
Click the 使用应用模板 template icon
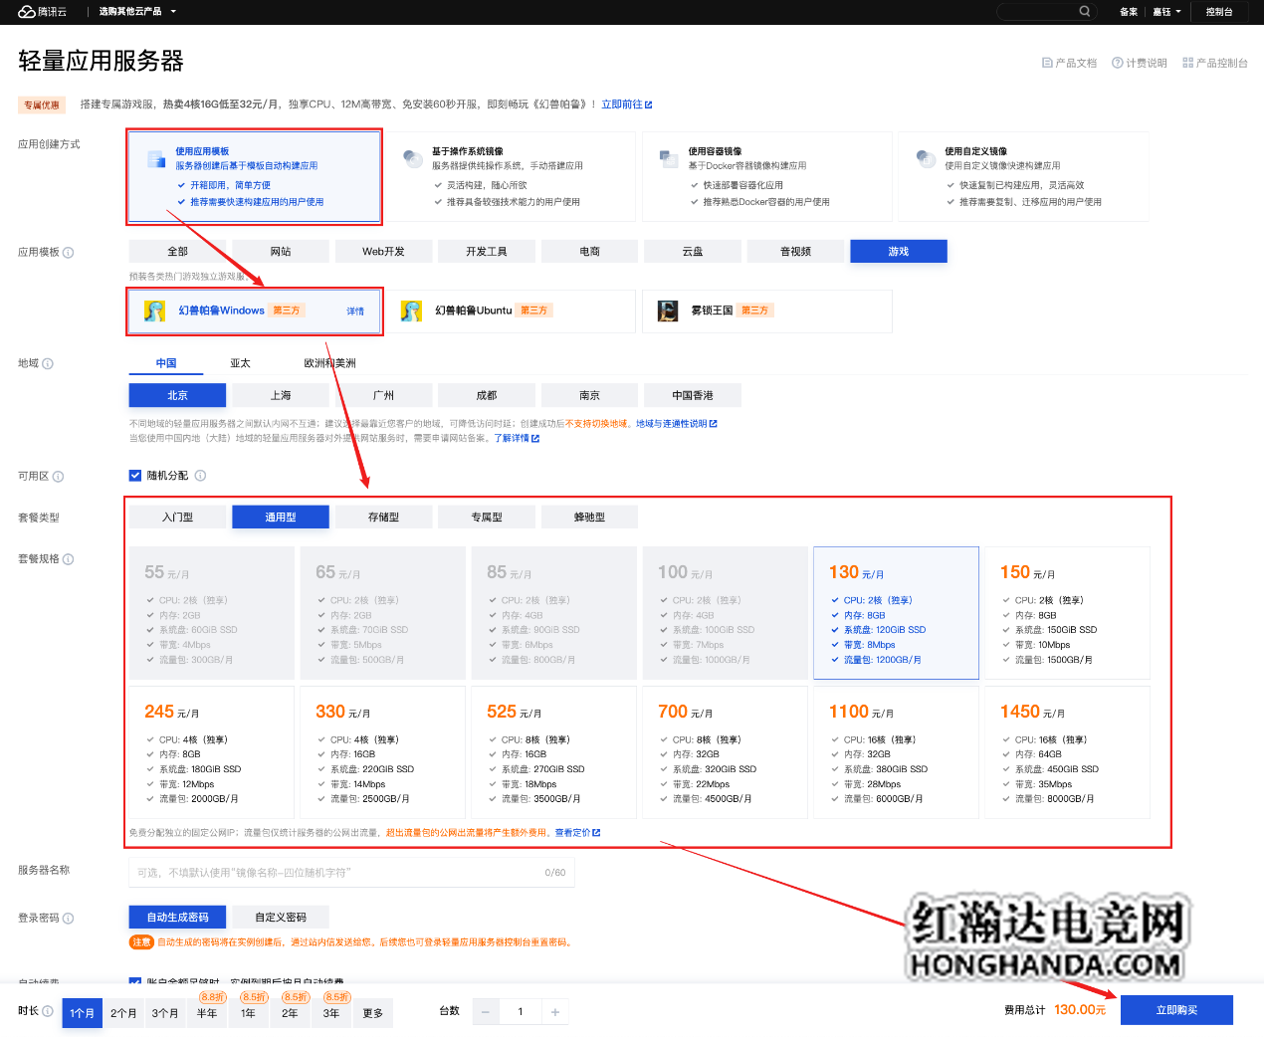(156, 159)
